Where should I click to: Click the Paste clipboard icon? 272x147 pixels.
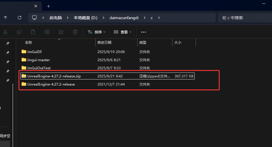point(33,32)
